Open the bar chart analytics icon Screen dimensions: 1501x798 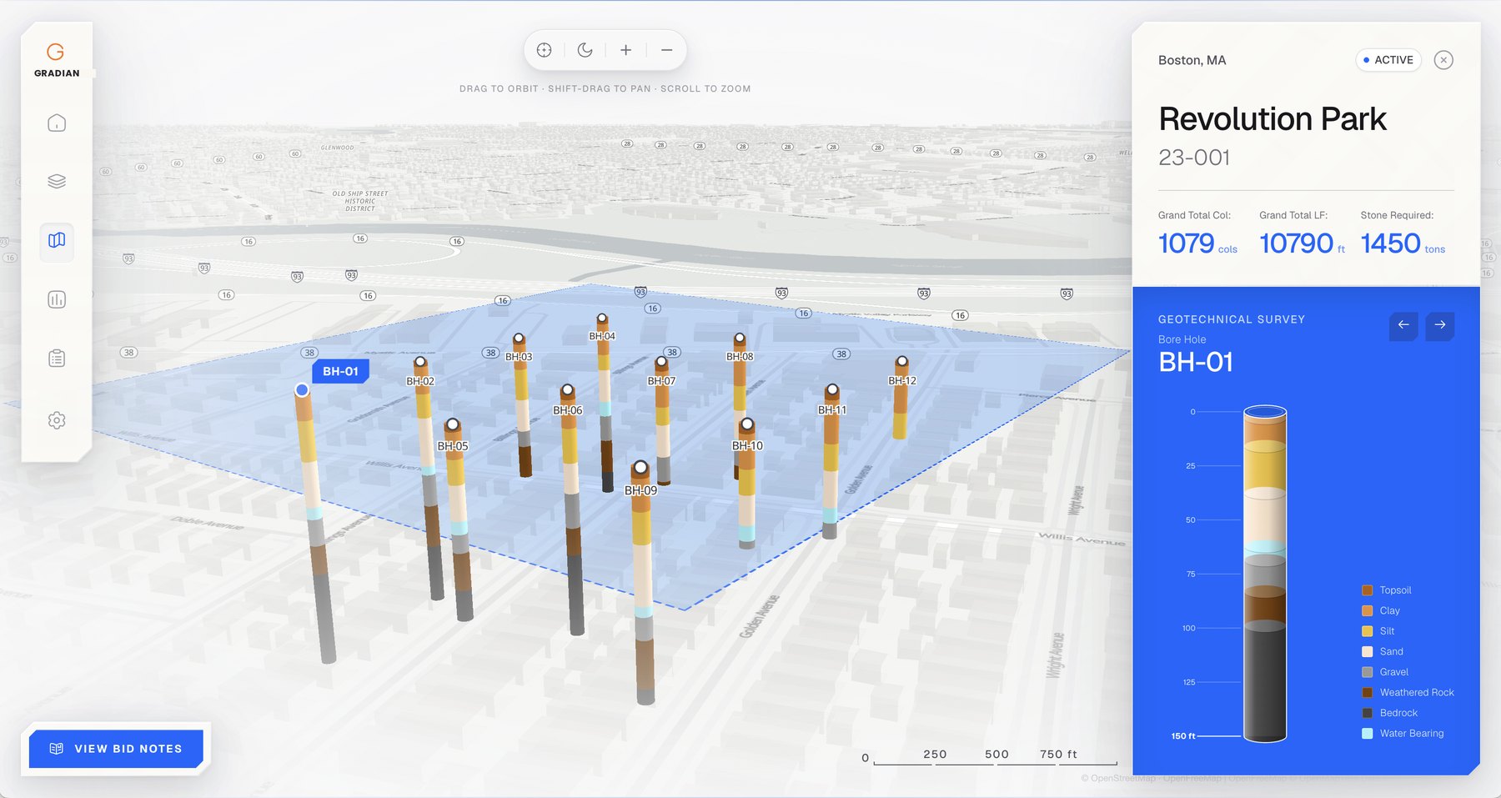pos(57,299)
